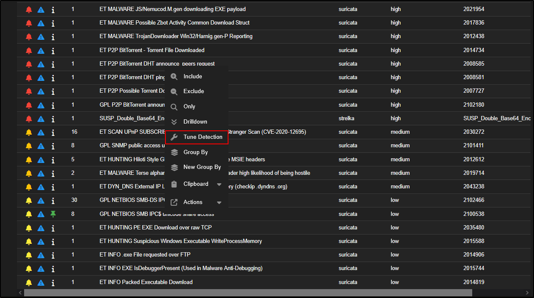Screen dimensions: 534x298
Task: Click the yellow bell on ET SCAN UPnP row
Action: point(29,132)
